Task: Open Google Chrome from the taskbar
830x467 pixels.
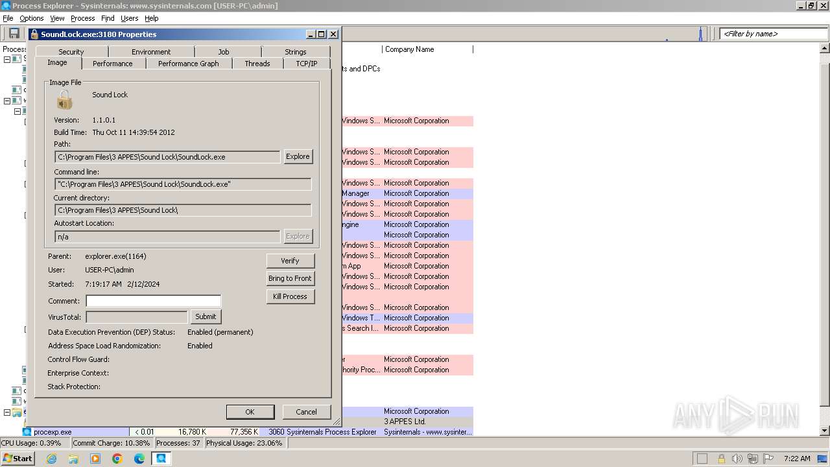Action: (x=117, y=459)
